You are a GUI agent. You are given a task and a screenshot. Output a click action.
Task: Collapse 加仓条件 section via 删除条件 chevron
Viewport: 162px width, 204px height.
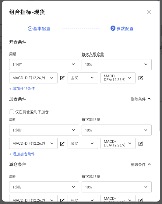[x=149, y=99]
